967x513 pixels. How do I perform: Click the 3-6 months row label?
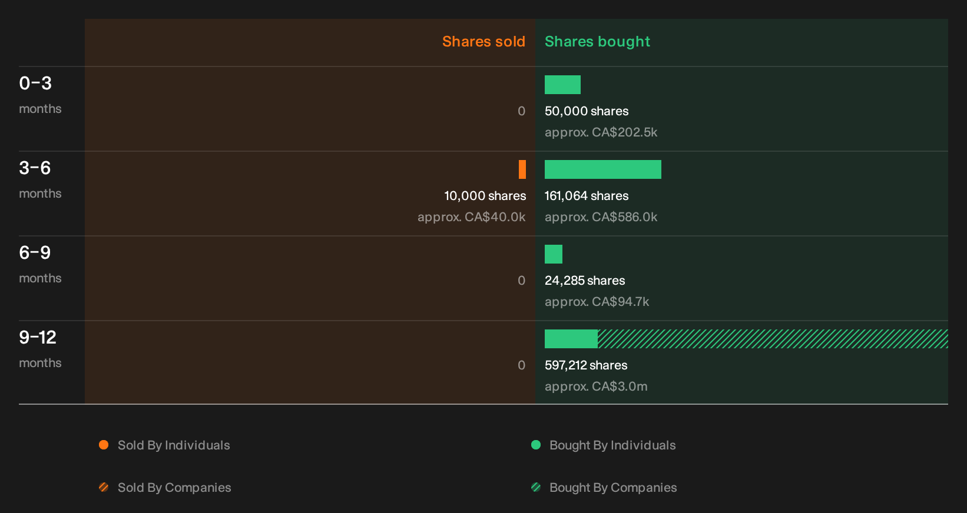(40, 179)
